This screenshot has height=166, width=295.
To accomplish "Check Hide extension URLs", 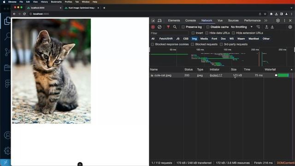I will tap(233, 33).
